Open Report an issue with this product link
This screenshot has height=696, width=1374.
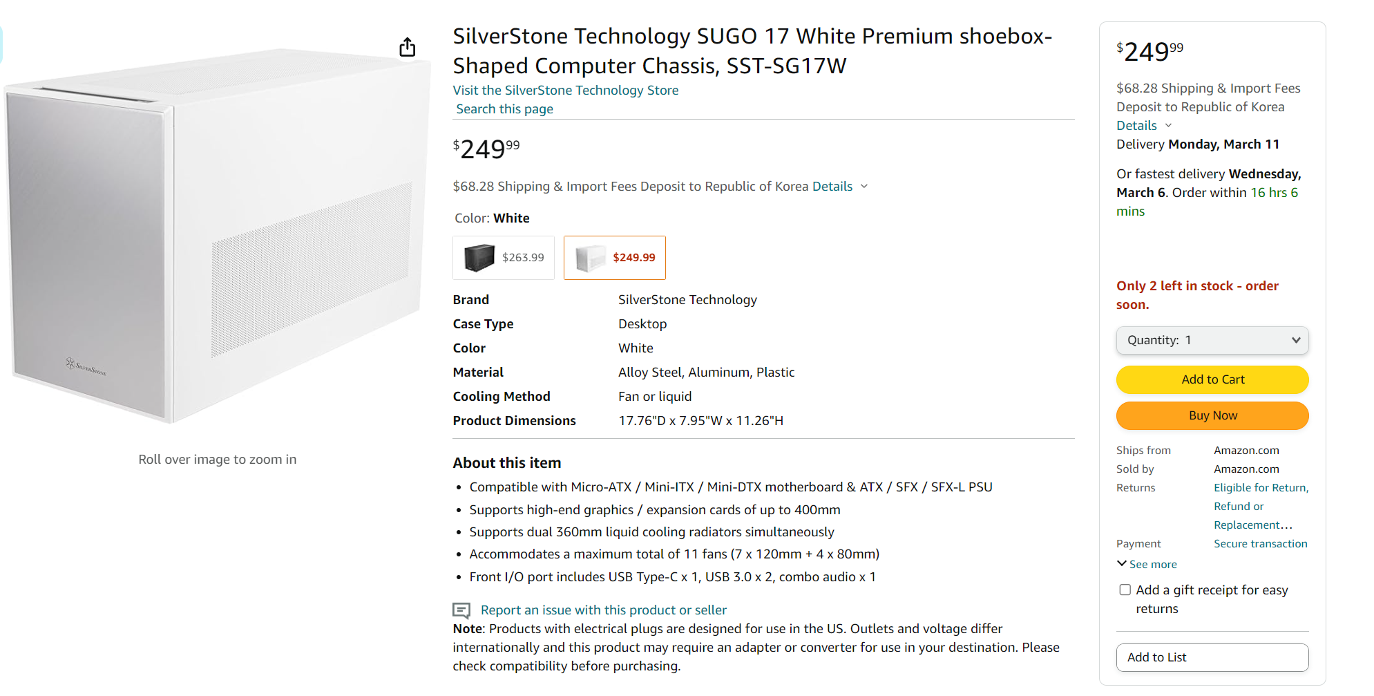coord(603,610)
